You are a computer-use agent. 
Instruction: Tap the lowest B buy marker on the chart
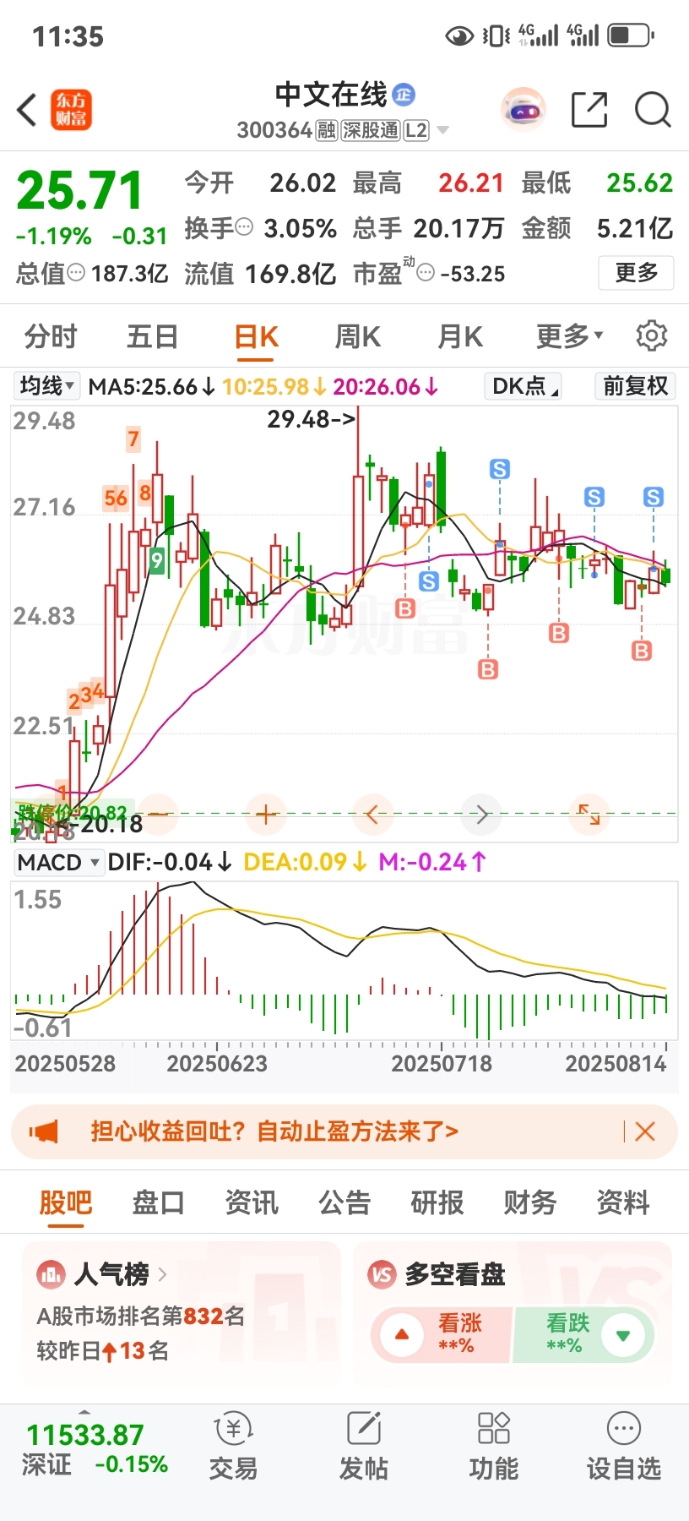point(488,670)
